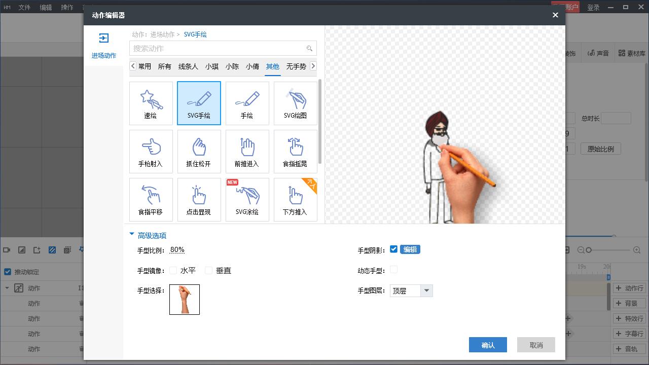Click the 手型选择 hand thumbnail
This screenshot has width=649, height=365.
[184, 299]
